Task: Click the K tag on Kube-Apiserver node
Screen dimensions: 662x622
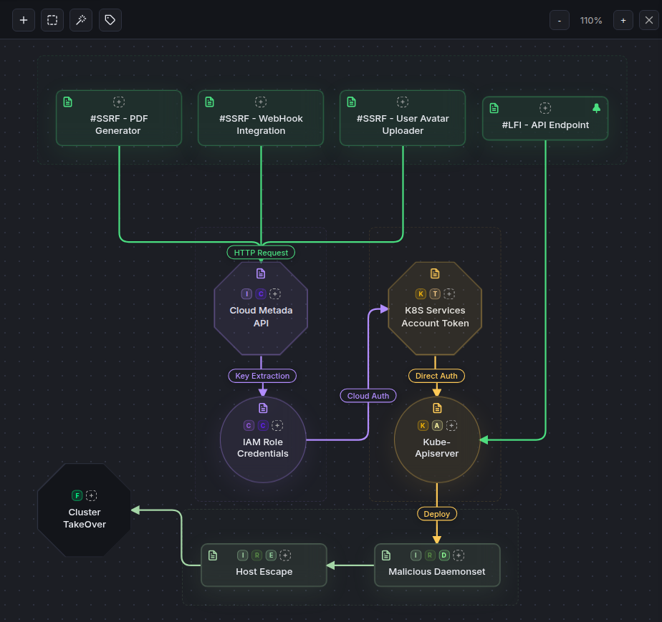Action: pos(423,425)
